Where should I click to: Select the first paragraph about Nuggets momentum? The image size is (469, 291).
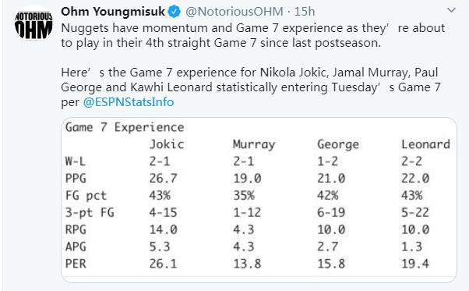pos(252,35)
